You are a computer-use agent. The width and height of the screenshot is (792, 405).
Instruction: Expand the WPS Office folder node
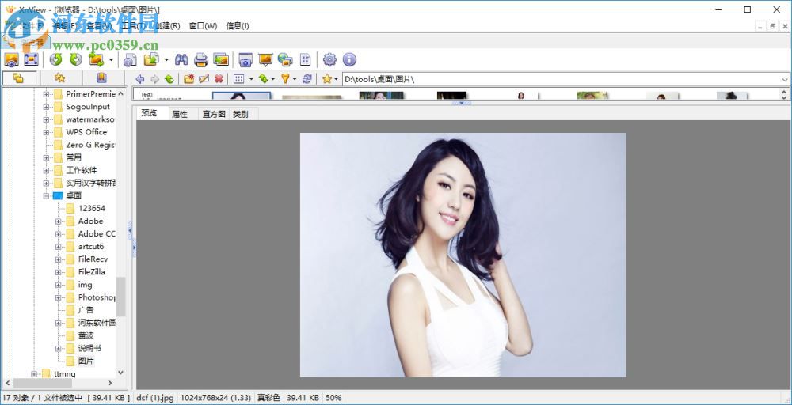pos(46,132)
